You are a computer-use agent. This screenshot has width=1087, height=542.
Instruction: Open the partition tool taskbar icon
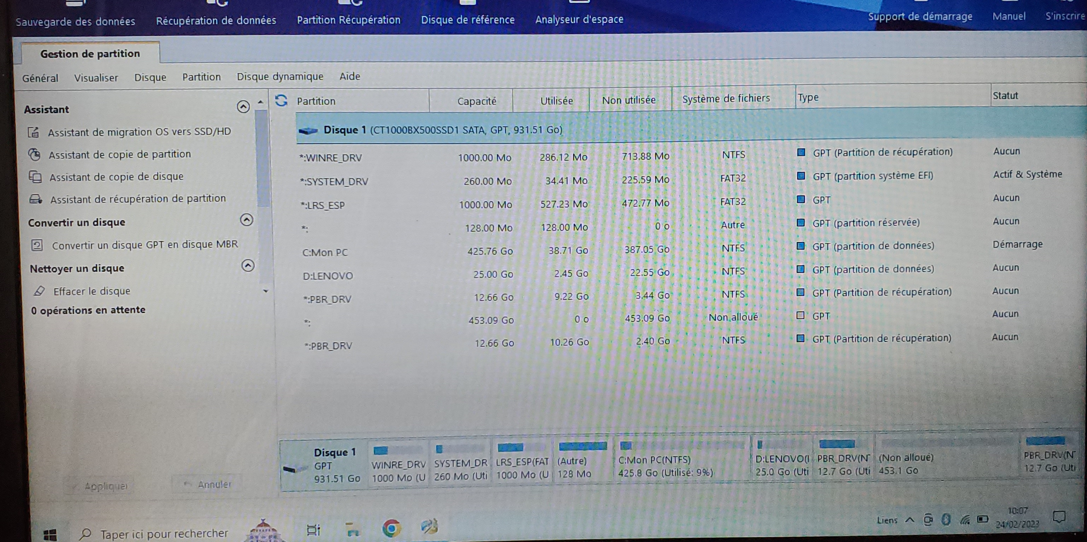429,526
